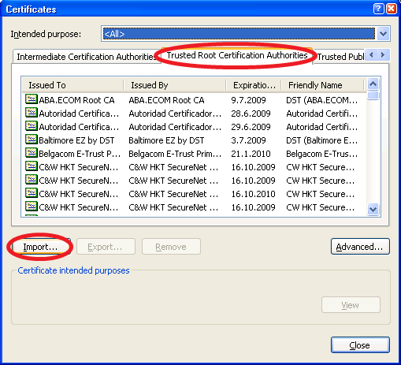
Task: Click the Remove button
Action: pos(171,247)
